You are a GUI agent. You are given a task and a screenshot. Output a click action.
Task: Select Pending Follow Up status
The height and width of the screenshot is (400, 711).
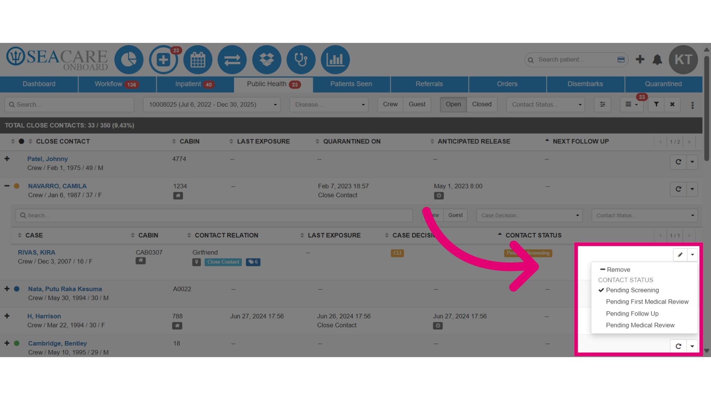tap(632, 314)
